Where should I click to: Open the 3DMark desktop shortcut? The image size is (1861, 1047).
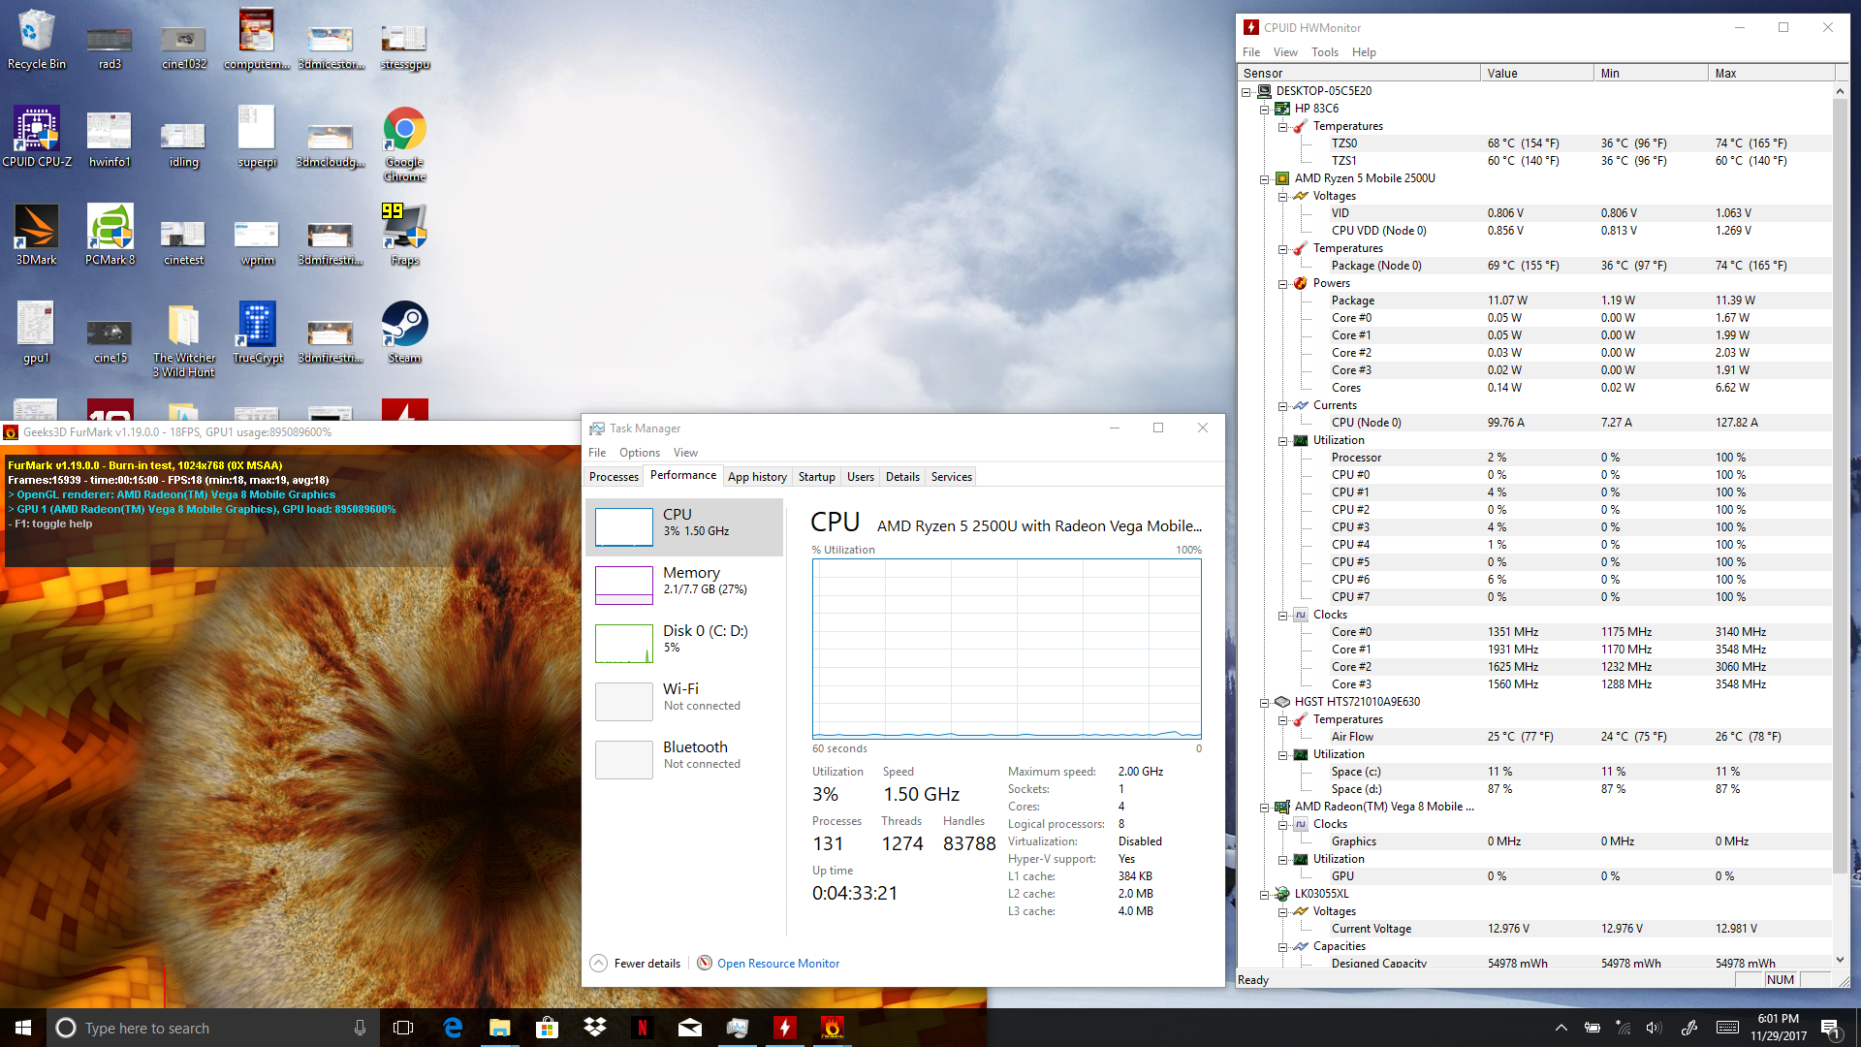37,229
